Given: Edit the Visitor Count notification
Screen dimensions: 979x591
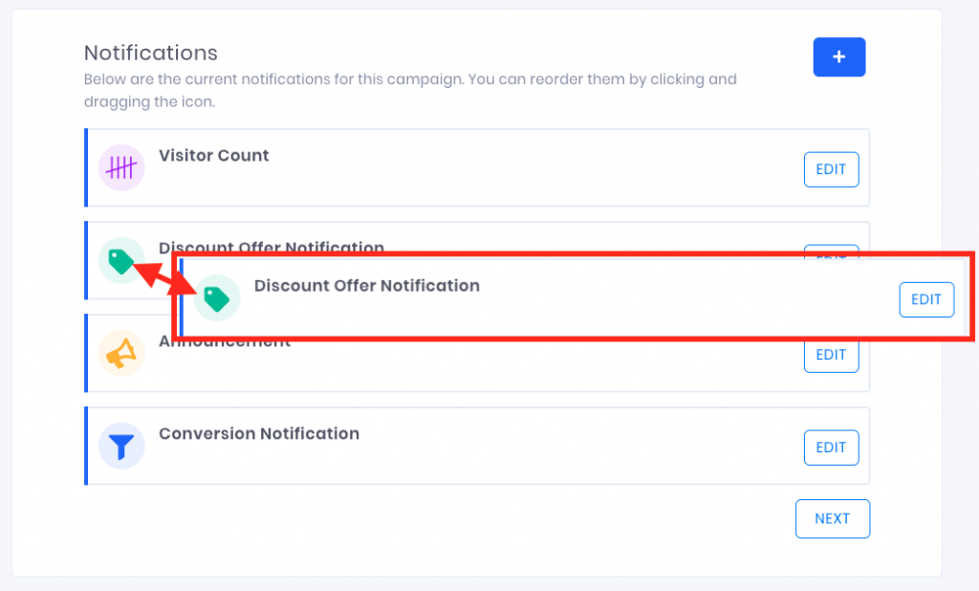Looking at the screenshot, I should (x=830, y=169).
